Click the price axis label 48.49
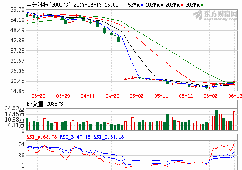This screenshot has height=170, width=242. (17, 30)
